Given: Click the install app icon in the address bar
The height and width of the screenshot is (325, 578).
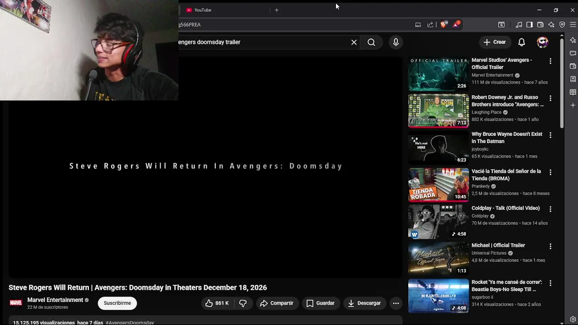Looking at the screenshot, I should (x=418, y=25).
